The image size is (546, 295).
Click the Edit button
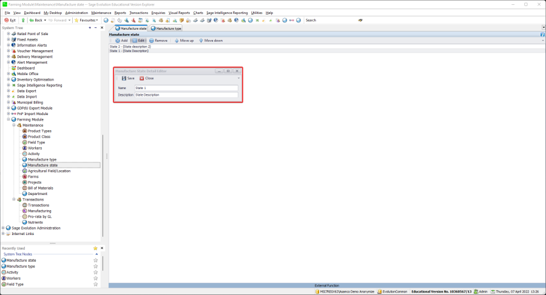click(x=138, y=41)
